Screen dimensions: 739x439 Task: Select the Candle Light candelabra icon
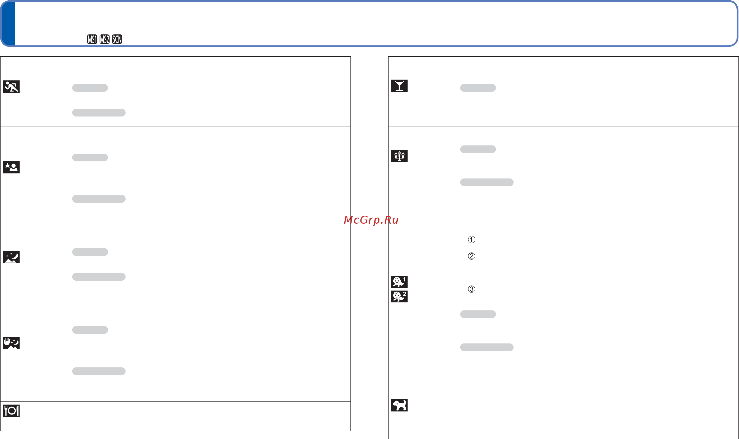pyautogui.click(x=399, y=156)
